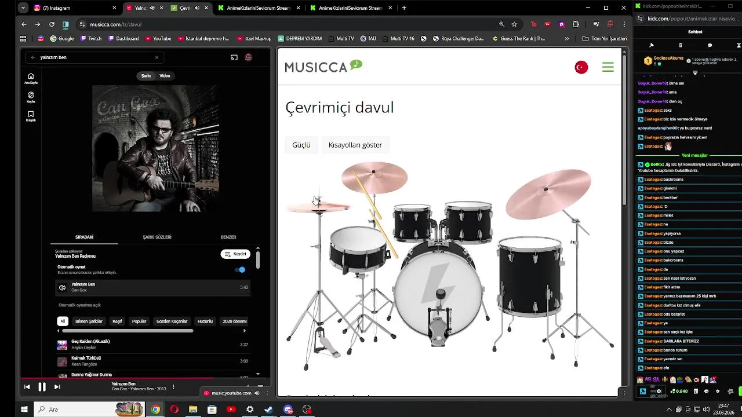Open 'Tüm Yer İşaretleri' bookmarks folder

point(605,39)
